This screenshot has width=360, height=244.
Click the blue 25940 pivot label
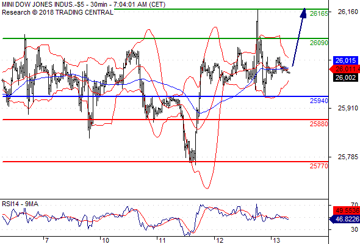coord(319,101)
